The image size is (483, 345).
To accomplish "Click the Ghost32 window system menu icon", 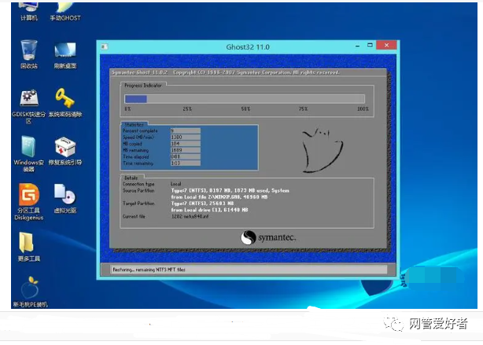I will [x=105, y=46].
